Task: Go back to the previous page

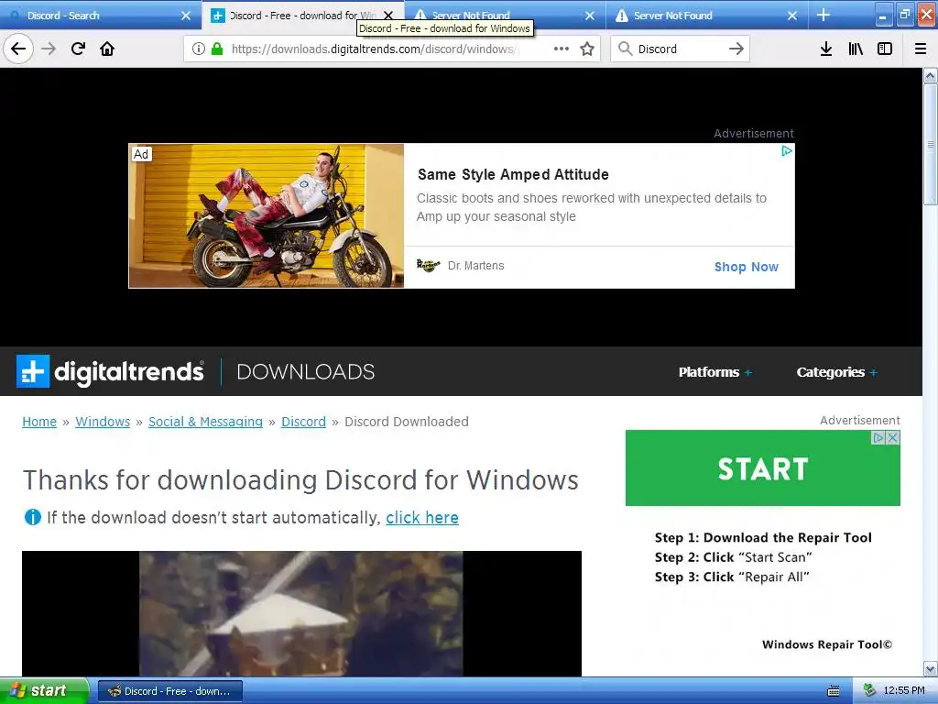Action: pyautogui.click(x=18, y=49)
